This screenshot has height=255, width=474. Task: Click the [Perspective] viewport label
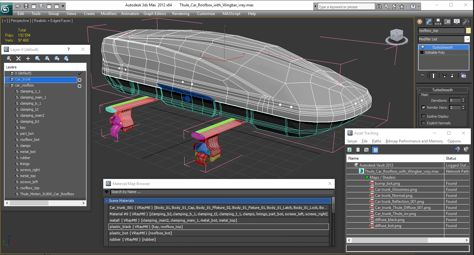tap(20, 21)
